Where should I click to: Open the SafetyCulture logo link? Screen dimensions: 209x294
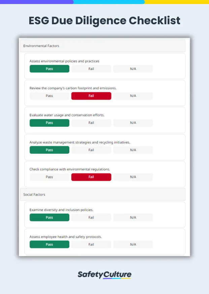tap(104, 274)
